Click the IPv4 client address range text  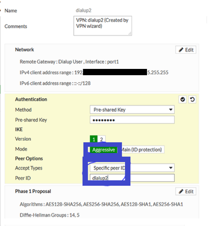point(94,72)
